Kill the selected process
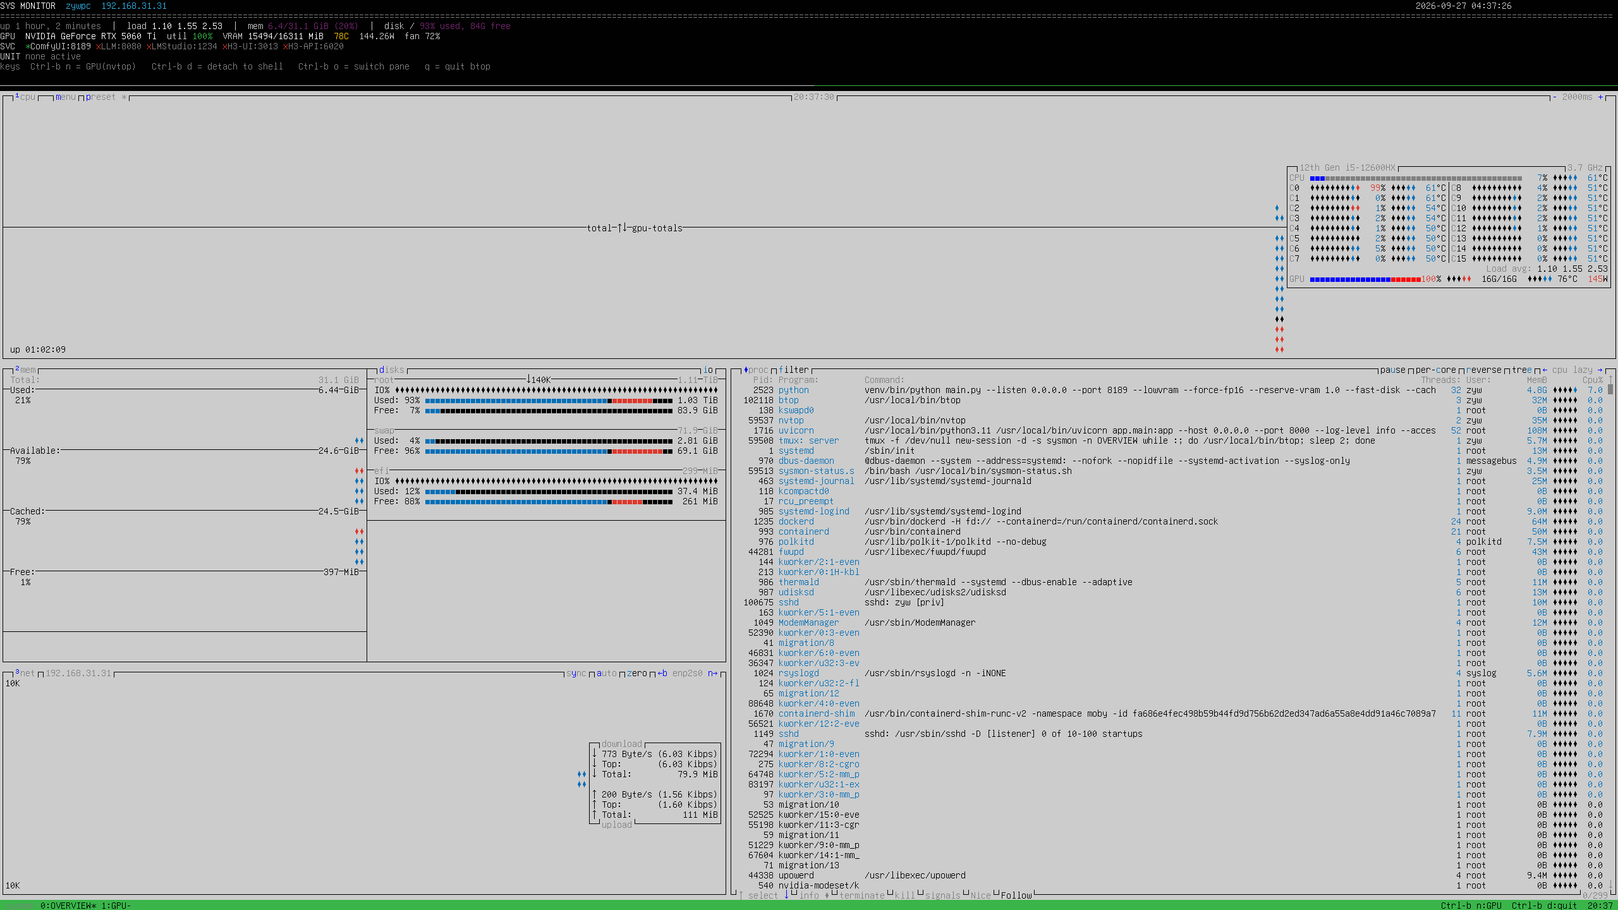Screen dimensions: 1618x910 click(905, 895)
